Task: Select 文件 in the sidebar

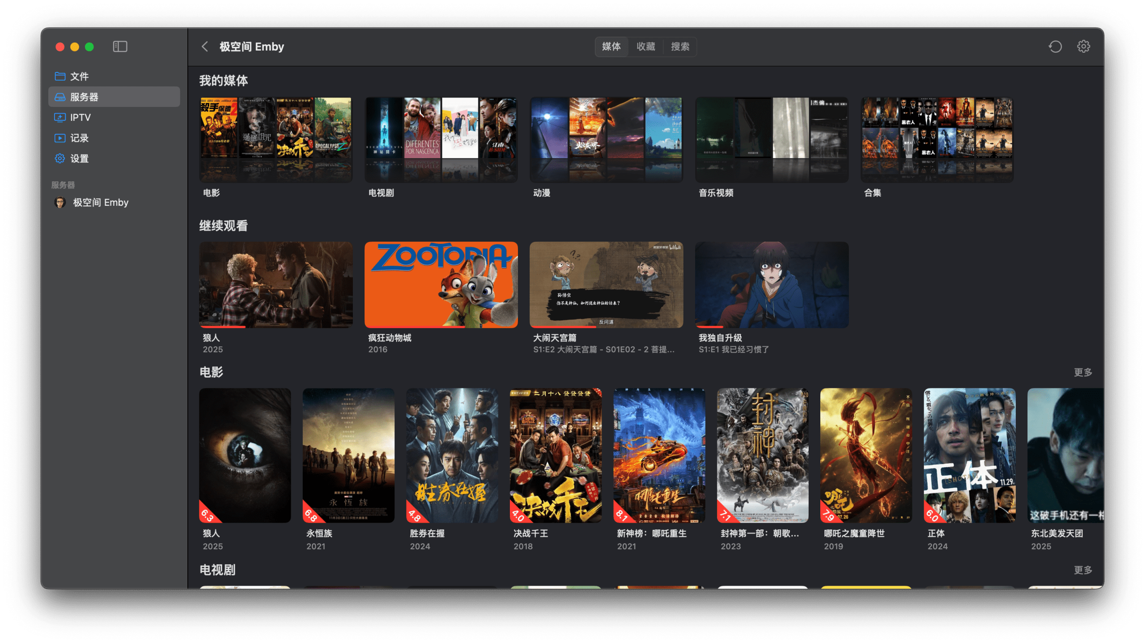Action: coord(114,76)
